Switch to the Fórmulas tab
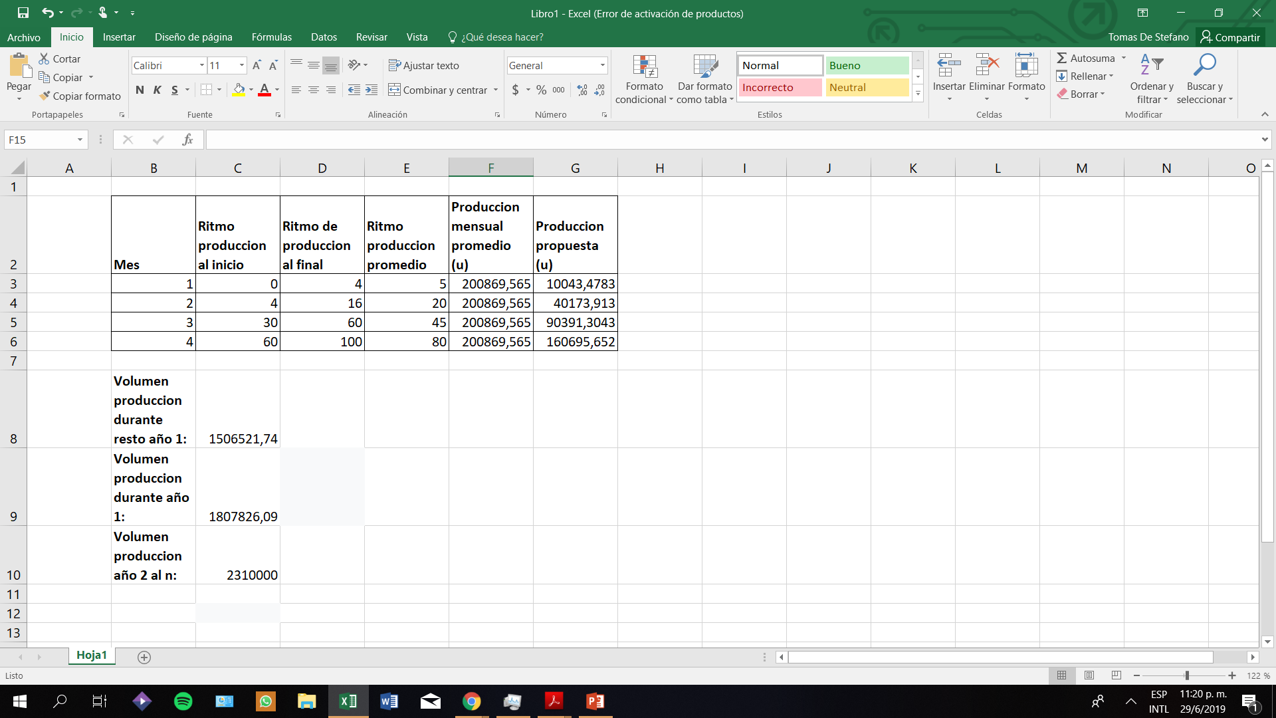The height and width of the screenshot is (718, 1276). (x=272, y=37)
